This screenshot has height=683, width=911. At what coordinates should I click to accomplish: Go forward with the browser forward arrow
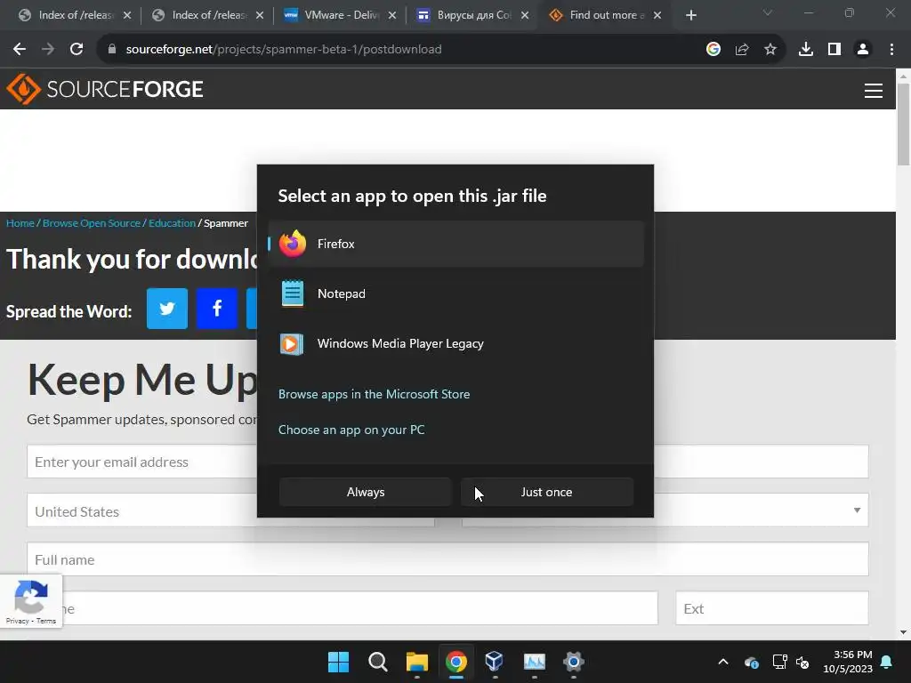click(x=48, y=50)
